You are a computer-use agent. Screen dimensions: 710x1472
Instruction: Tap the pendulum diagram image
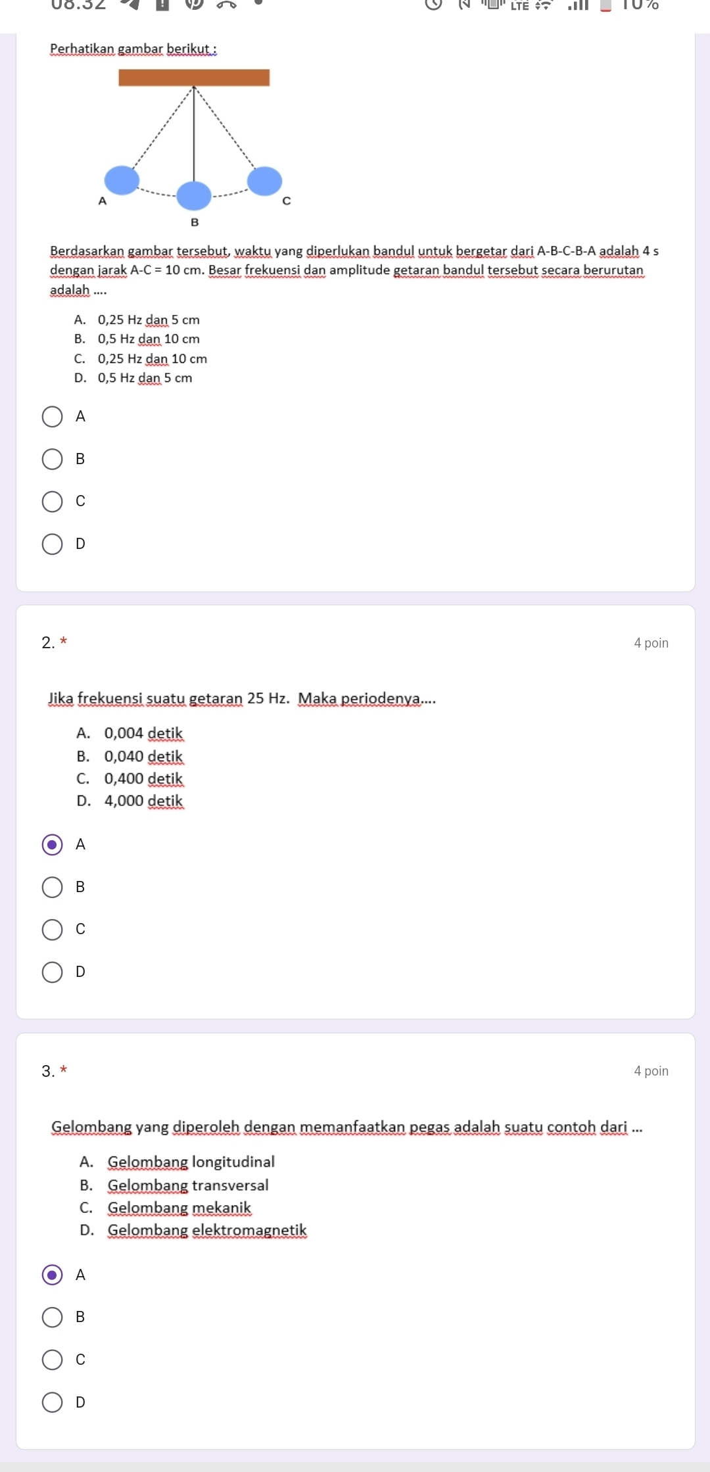point(194,148)
